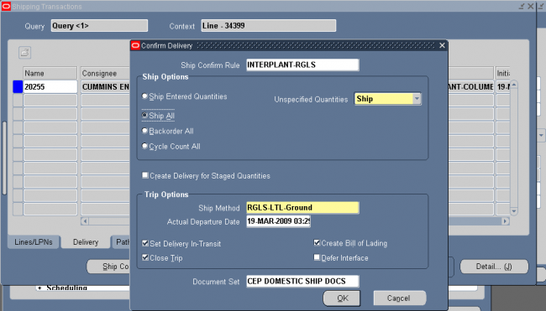
Task: Click the Ship Confirm Rule field
Action: [x=302, y=65]
